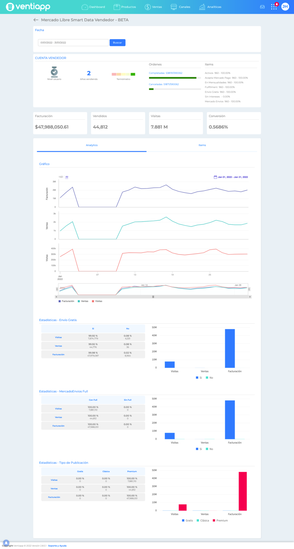The image size is (294, 549).
Task: Click the calendar icon above the chart
Action: coord(215,177)
